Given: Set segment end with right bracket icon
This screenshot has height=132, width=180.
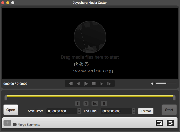Looking at the screenshot, I should tap(86, 104).
